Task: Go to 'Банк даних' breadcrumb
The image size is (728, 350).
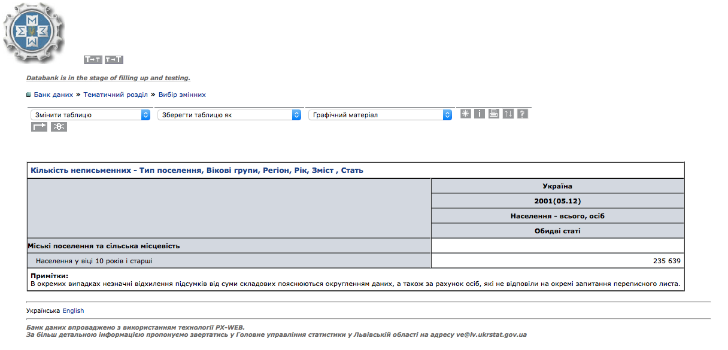Action: (x=53, y=95)
